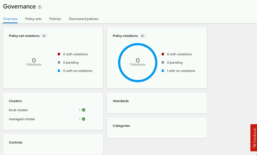Click "0 with violations" in Policy set violations

75,54
